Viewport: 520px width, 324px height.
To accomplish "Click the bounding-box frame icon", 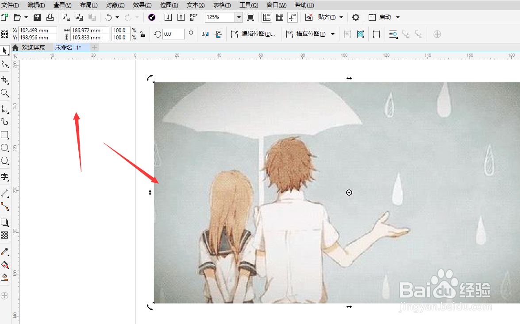I will (x=377, y=34).
